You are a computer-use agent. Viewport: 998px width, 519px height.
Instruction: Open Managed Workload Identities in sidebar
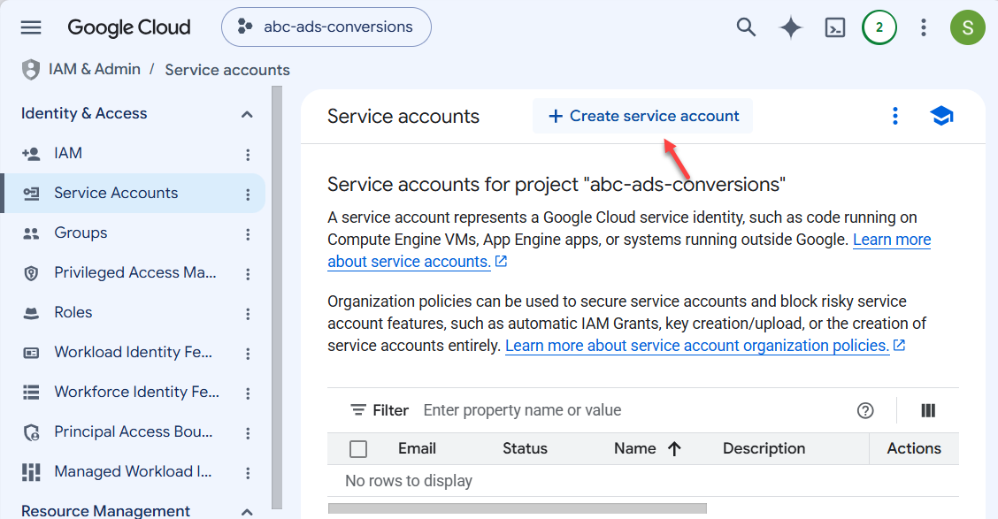pos(133,471)
